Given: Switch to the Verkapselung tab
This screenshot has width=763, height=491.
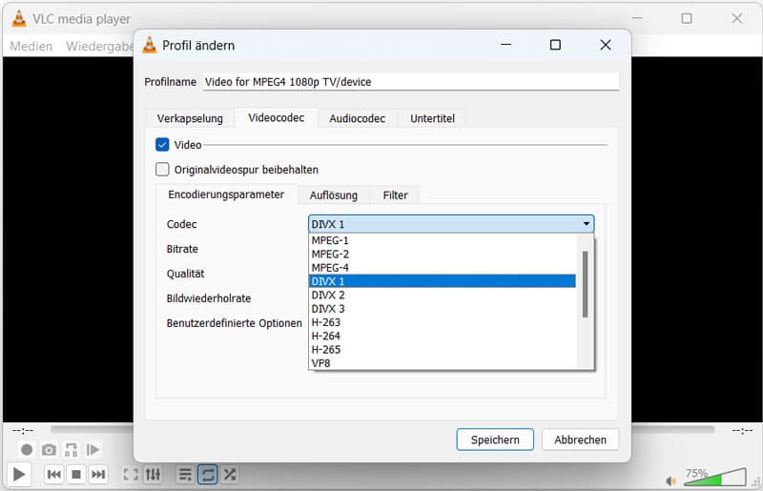Looking at the screenshot, I should pyautogui.click(x=190, y=118).
